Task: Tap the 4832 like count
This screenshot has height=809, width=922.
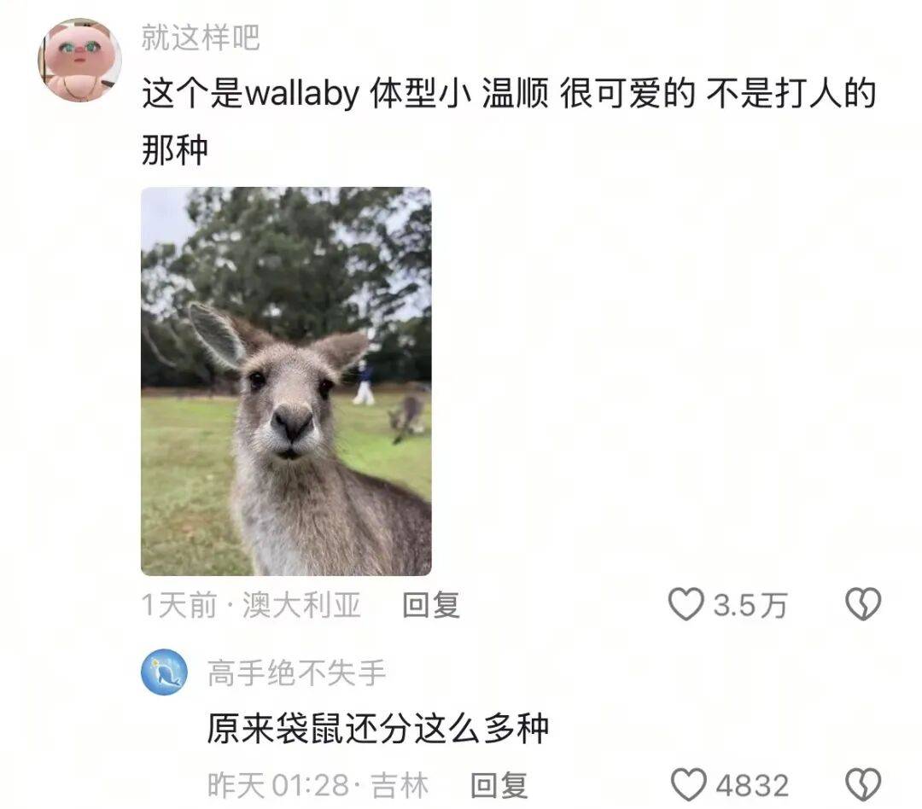Action: tap(752, 785)
